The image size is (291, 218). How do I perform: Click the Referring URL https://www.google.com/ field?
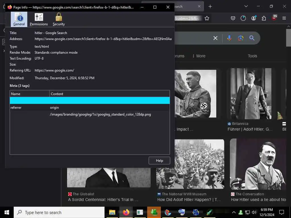54,70
